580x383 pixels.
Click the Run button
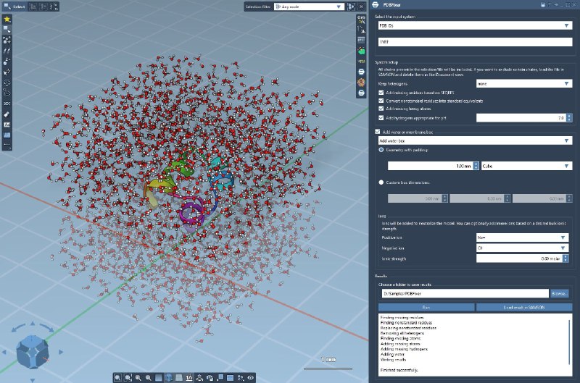click(x=426, y=307)
